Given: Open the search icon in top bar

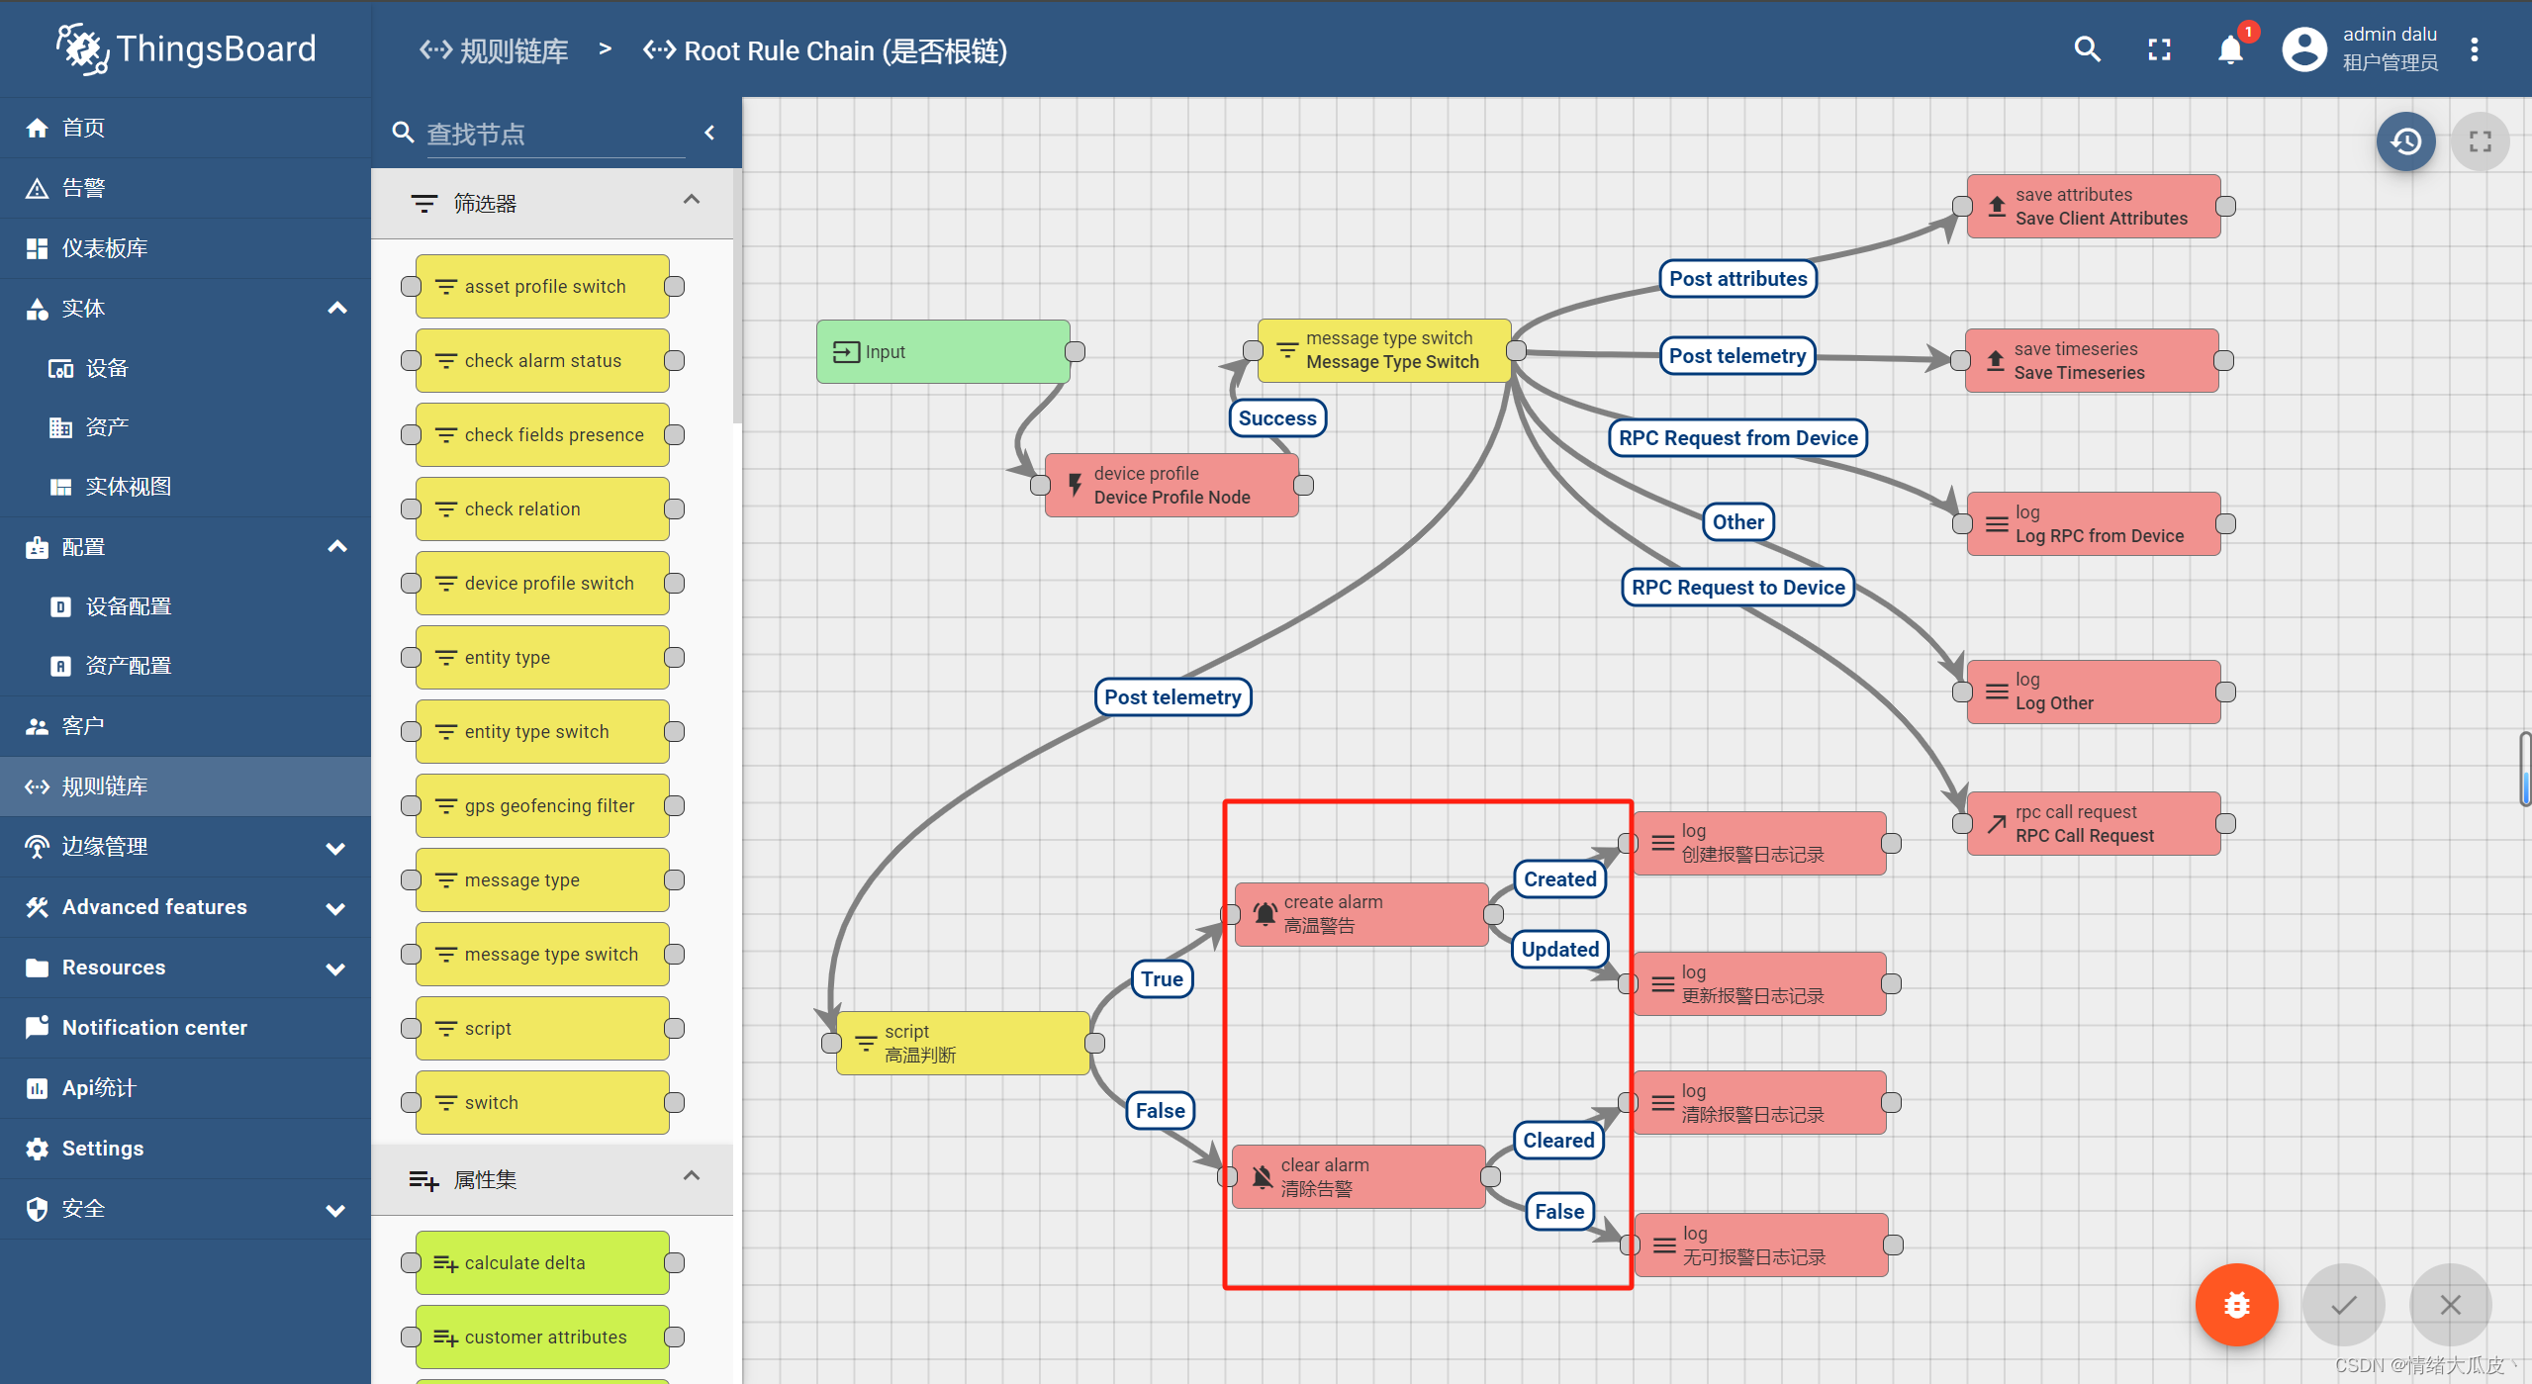Looking at the screenshot, I should point(2087,49).
